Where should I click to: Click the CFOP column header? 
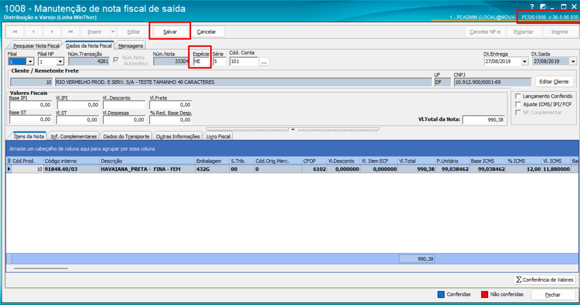pyautogui.click(x=314, y=161)
